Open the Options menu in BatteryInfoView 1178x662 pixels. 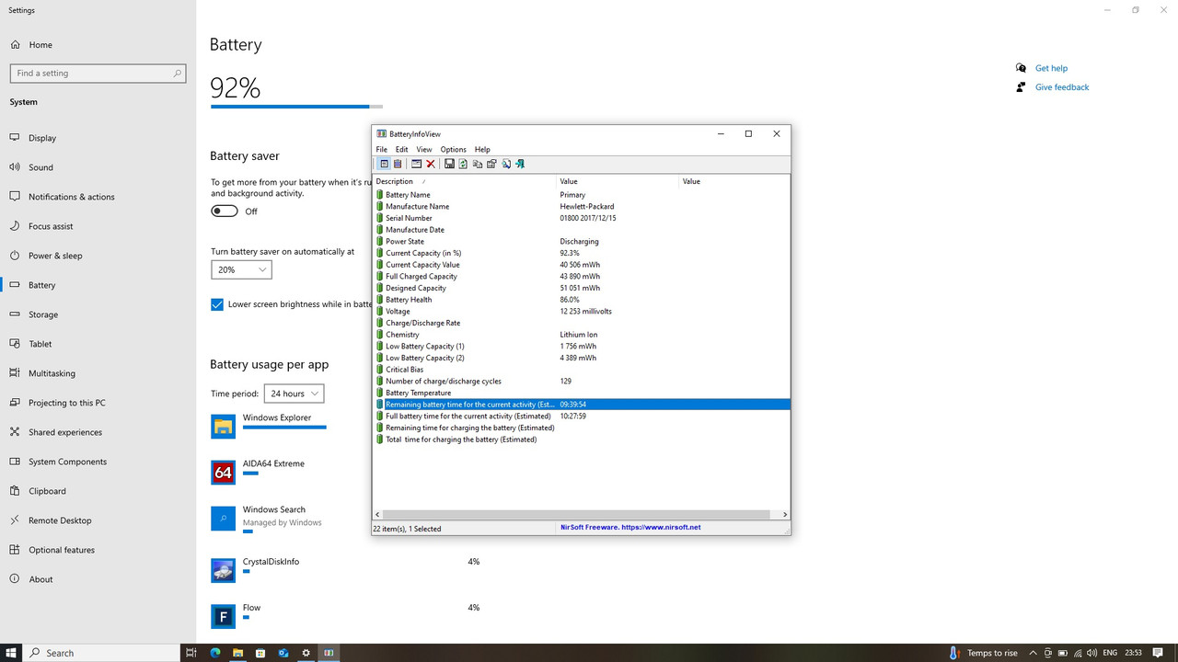453,149
